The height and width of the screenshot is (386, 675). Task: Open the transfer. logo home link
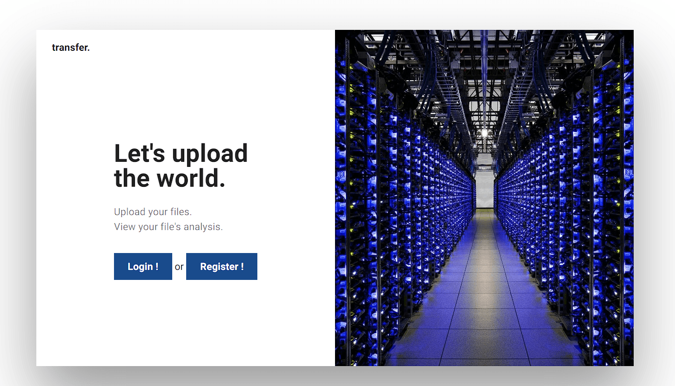71,48
